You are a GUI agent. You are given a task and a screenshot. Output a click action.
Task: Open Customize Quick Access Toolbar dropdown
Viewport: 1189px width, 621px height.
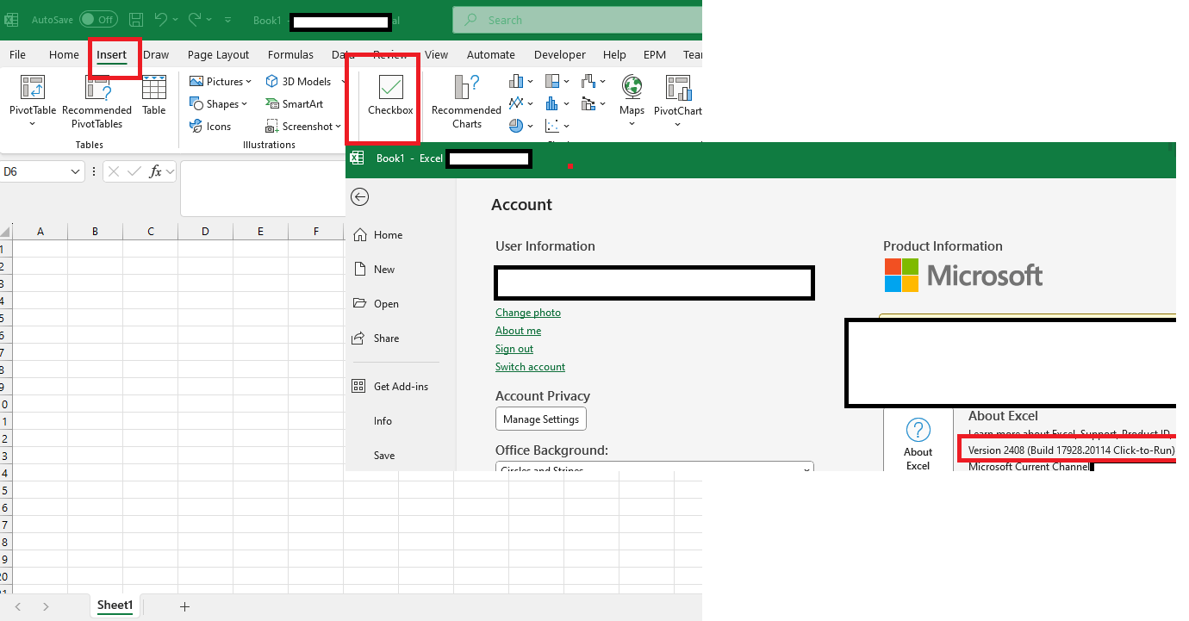click(227, 19)
